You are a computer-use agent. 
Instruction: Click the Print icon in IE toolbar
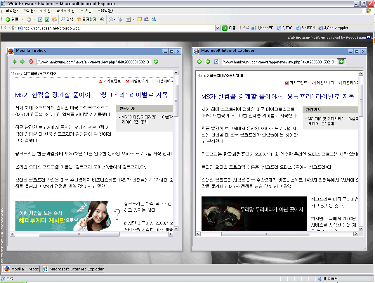[120, 19]
